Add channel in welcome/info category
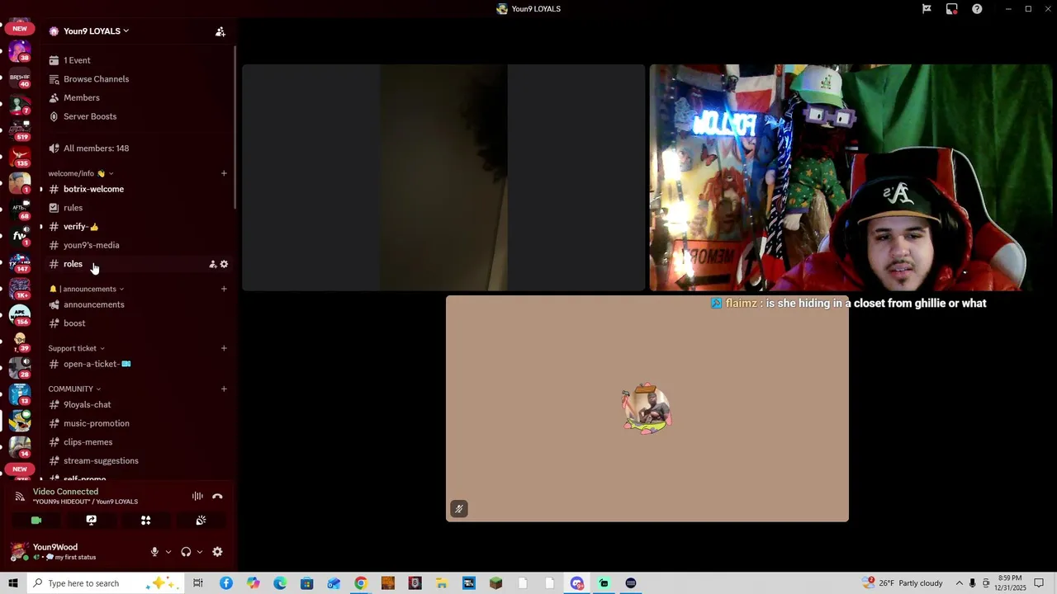Screen dimensions: 1057x594 click(x=224, y=173)
